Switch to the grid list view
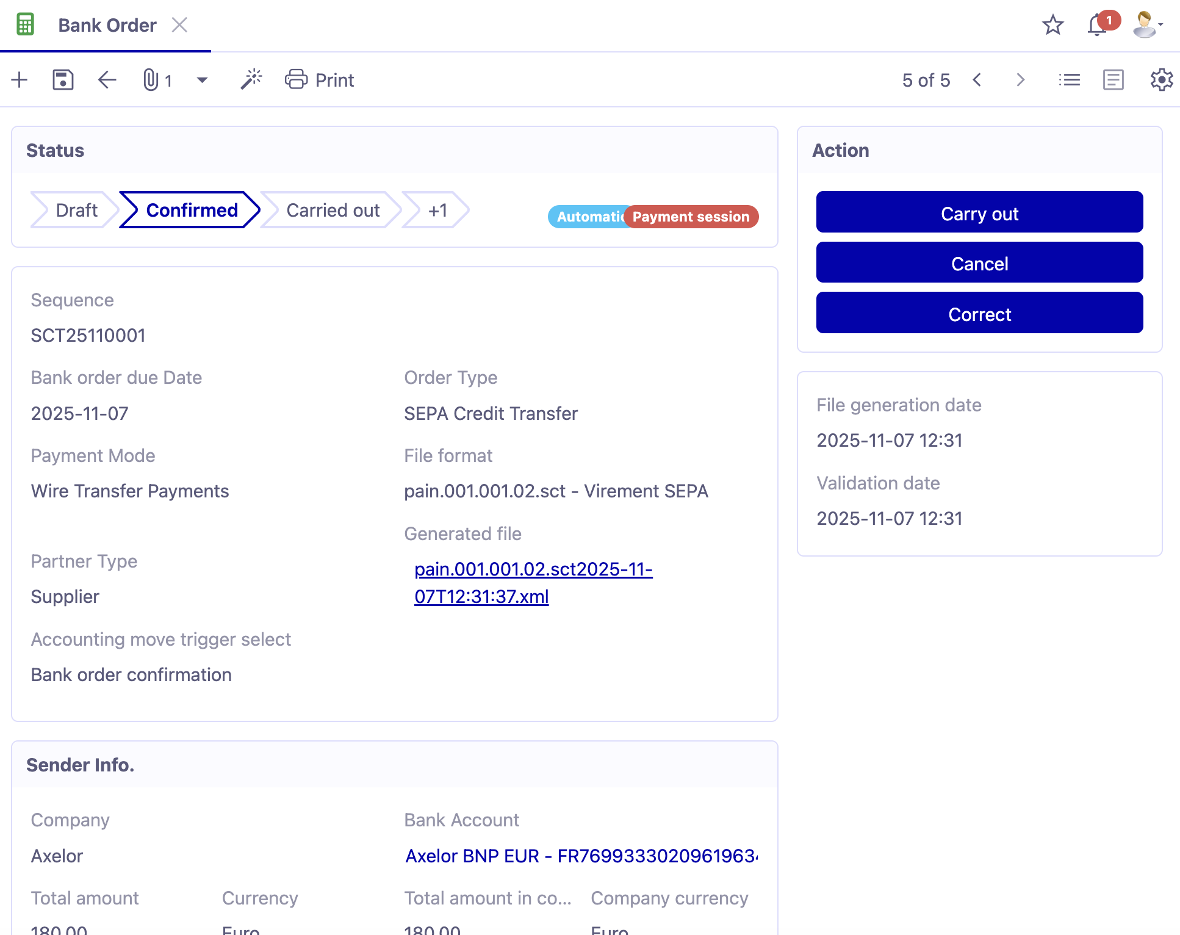 point(1069,79)
